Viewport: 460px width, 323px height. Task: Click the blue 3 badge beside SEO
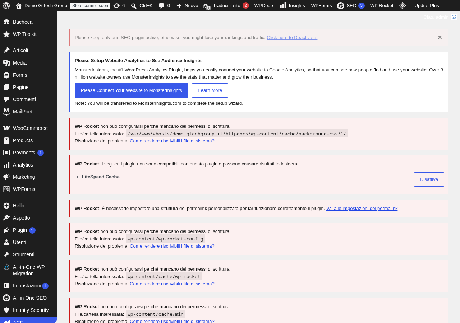point(362,6)
